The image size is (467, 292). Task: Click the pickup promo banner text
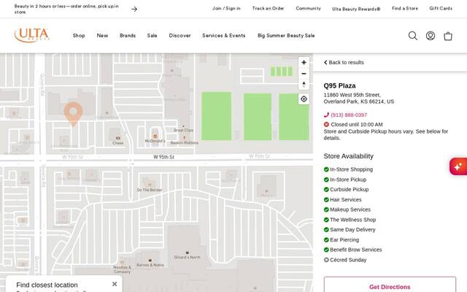[x=66, y=9]
